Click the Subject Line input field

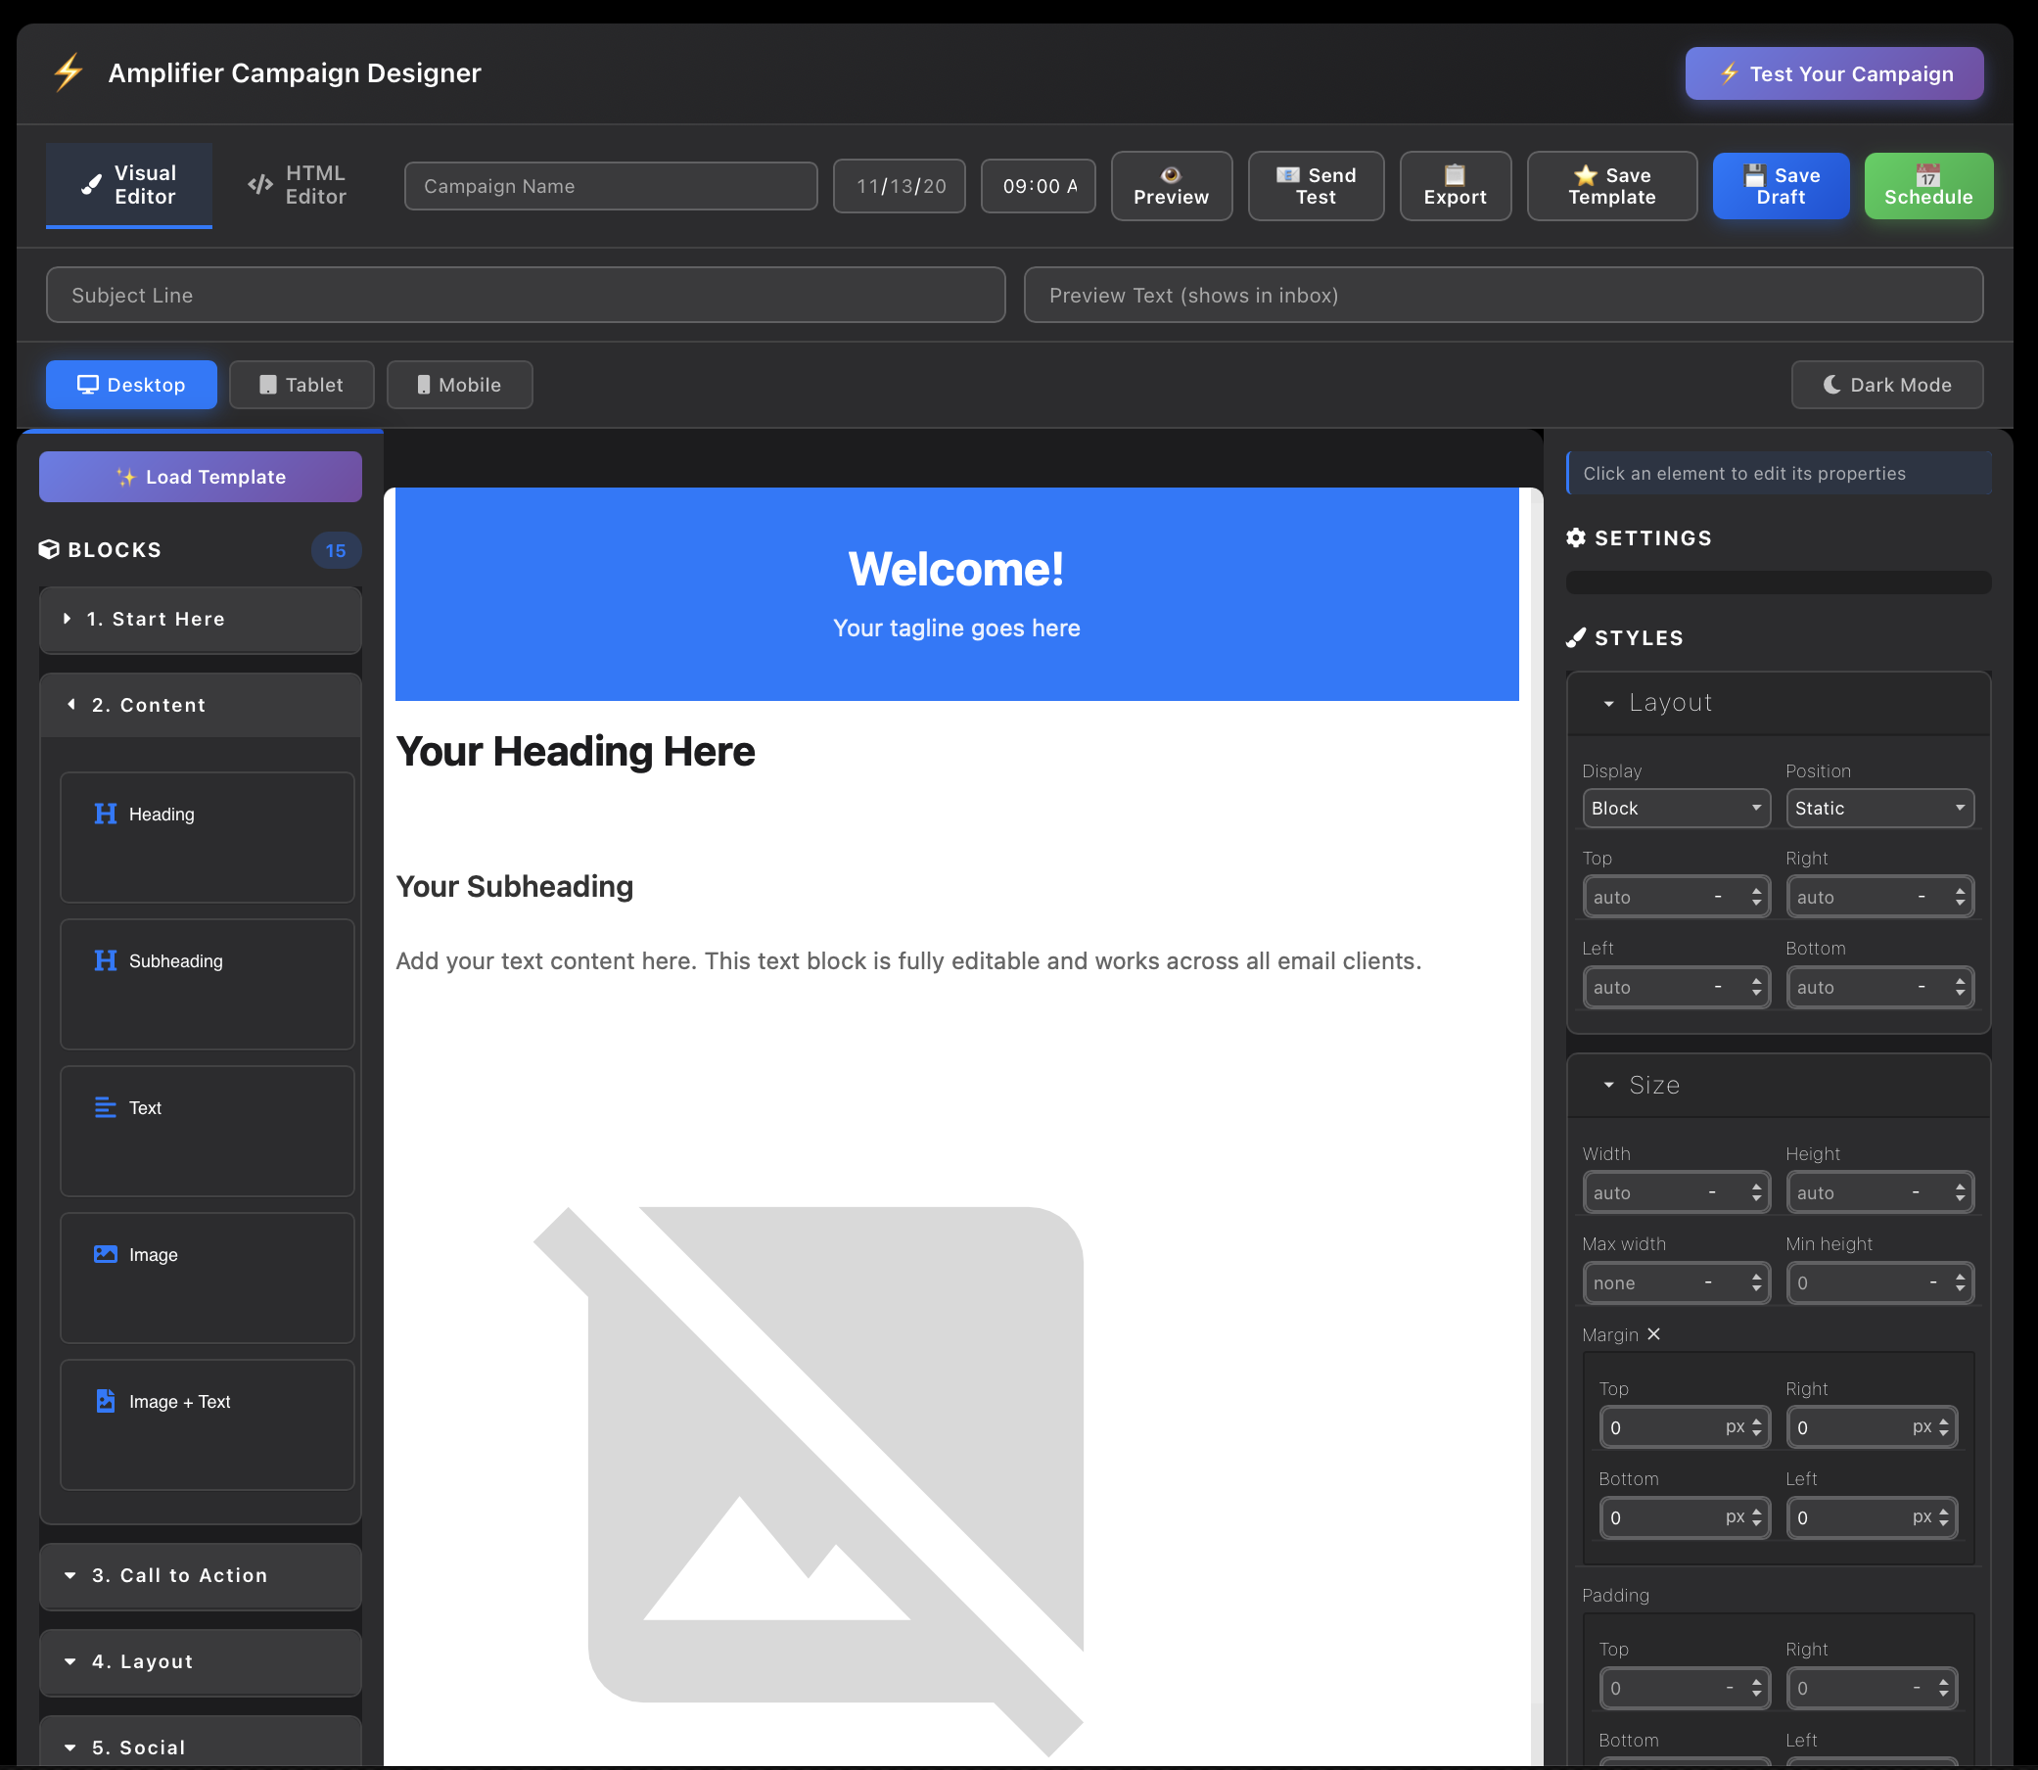(526, 295)
